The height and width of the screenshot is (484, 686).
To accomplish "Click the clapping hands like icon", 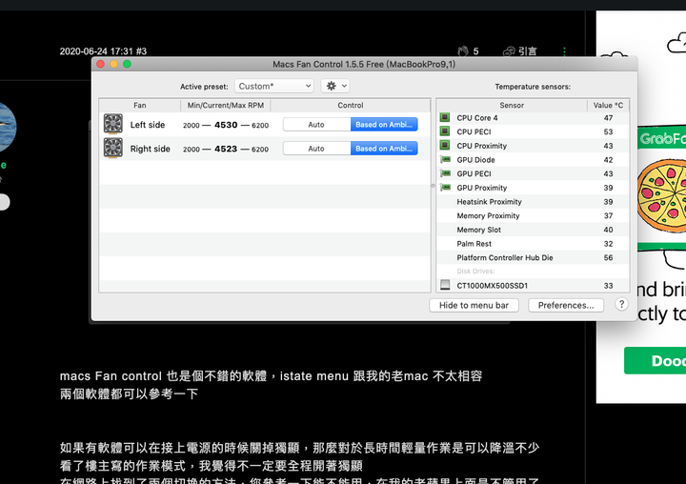I will (463, 51).
